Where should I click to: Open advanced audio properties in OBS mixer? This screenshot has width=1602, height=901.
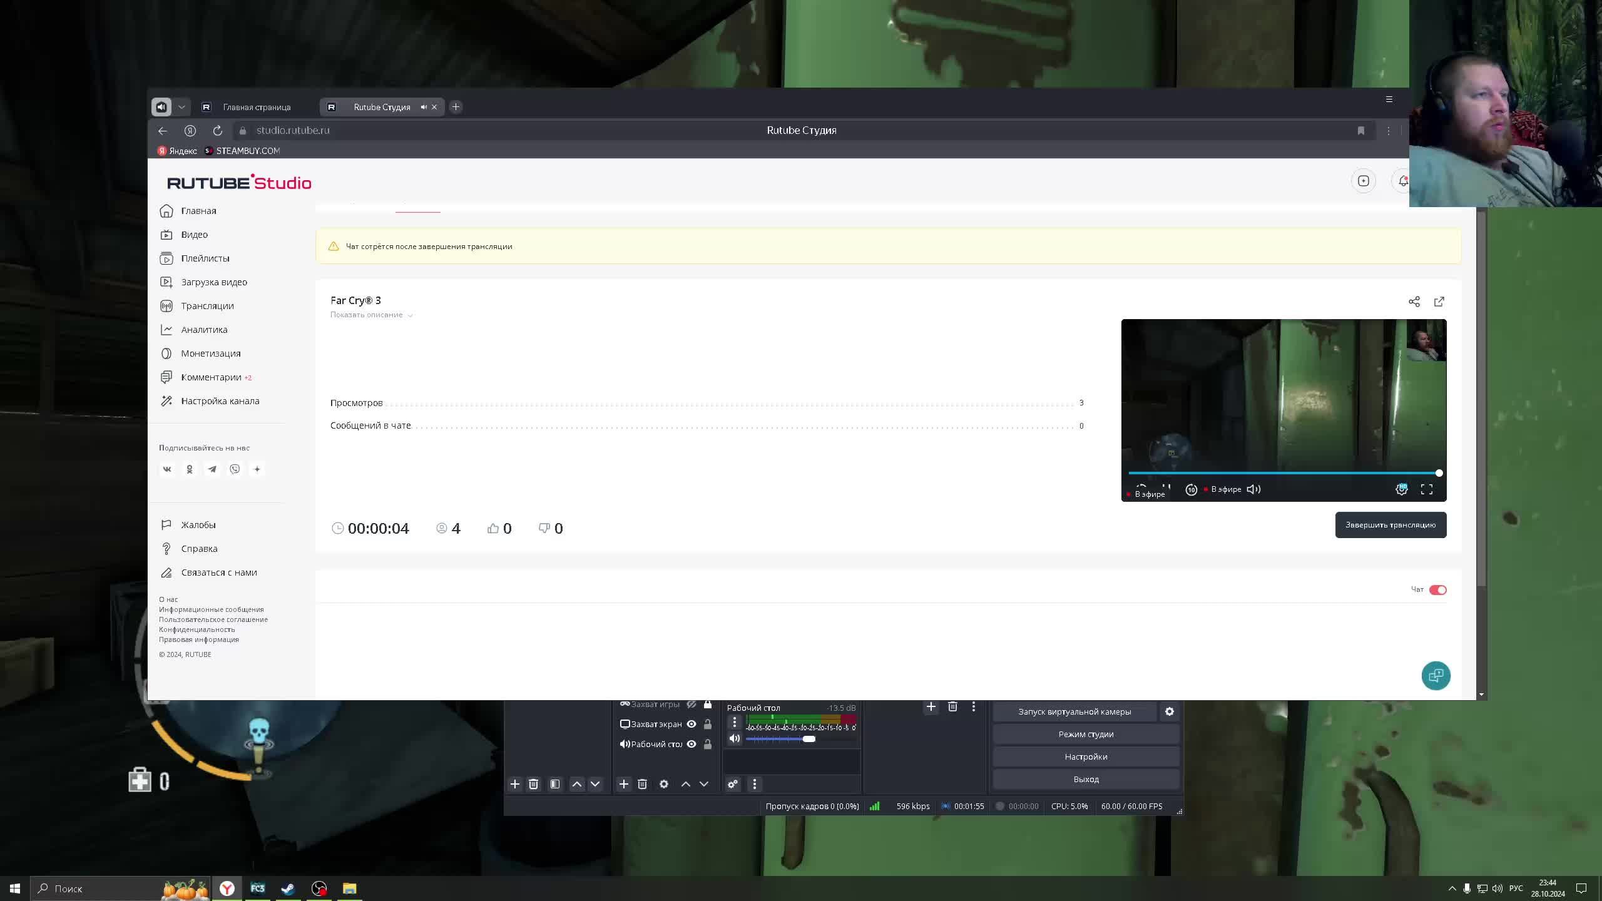pyautogui.click(x=733, y=784)
